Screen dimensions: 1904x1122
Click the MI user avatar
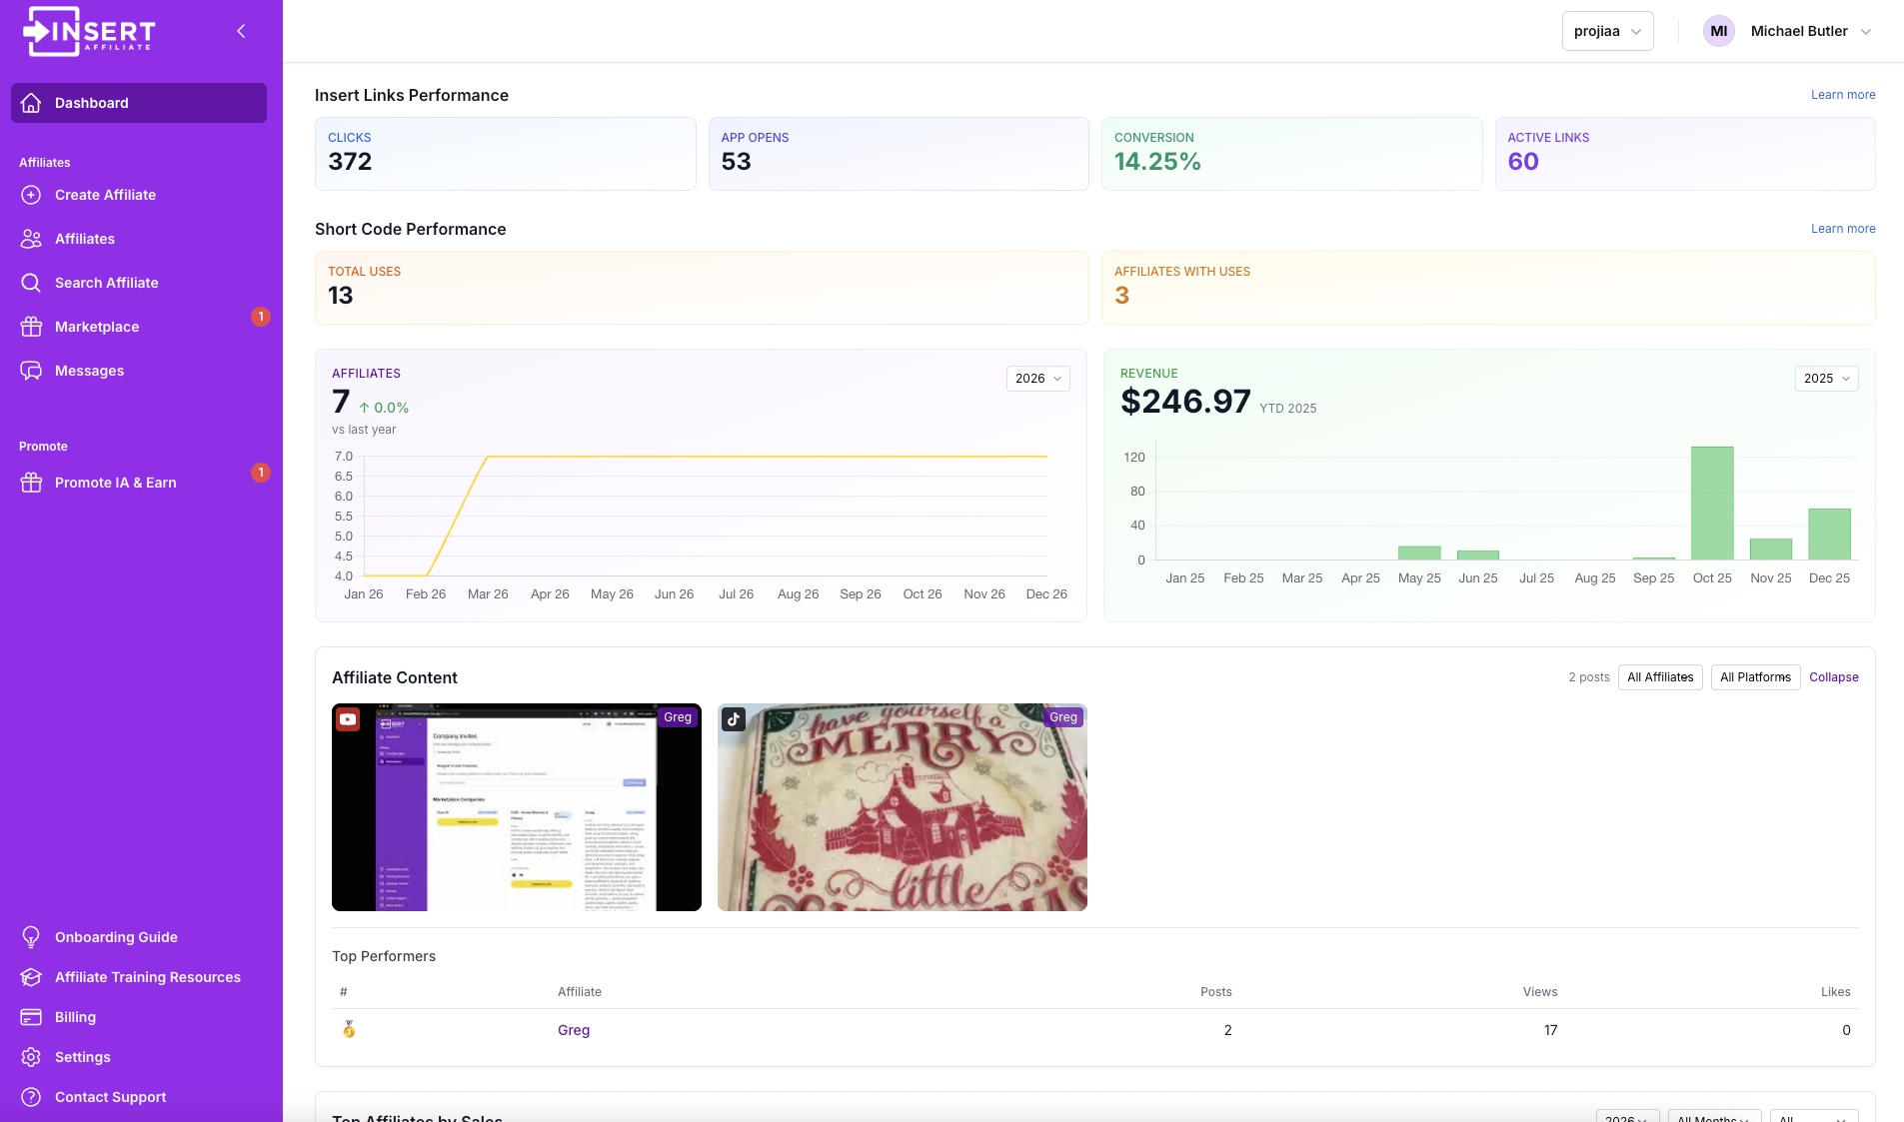1719,31
